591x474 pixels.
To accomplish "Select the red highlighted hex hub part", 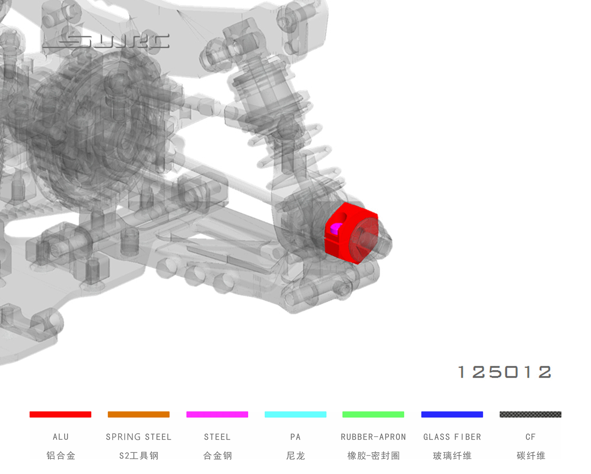I will click(351, 233).
